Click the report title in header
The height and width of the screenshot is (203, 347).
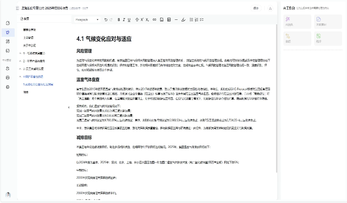click(45, 8)
